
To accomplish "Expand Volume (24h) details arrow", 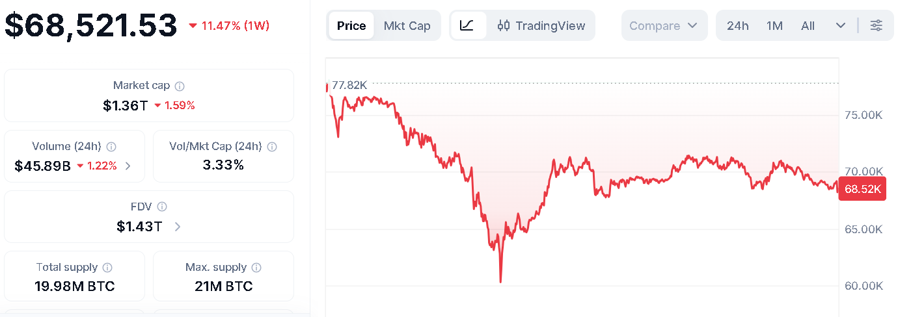I will click(128, 166).
